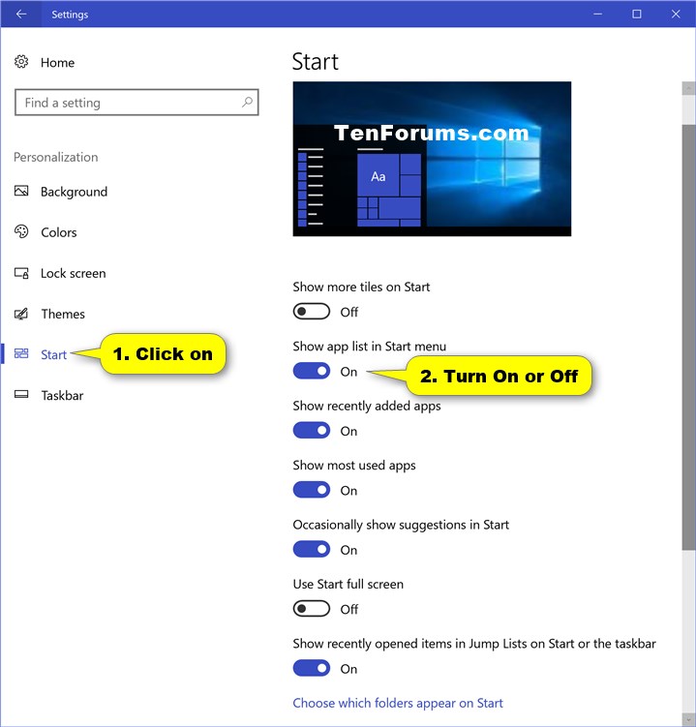Click the Personalization section heading
Screen dimensions: 696x727
tap(55, 157)
